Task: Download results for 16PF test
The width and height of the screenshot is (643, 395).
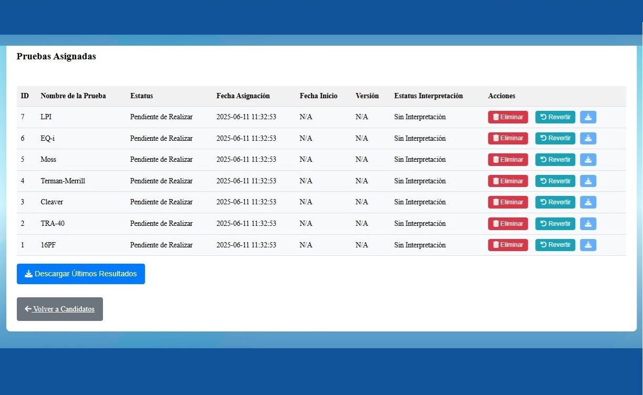Action: (x=588, y=245)
